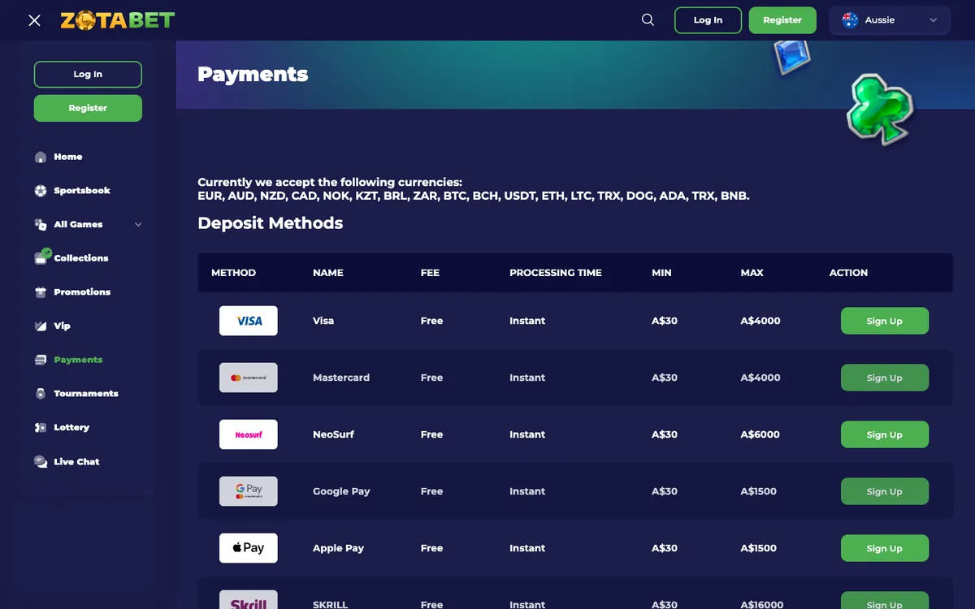Screen dimensions: 975x609
Task: Click the Lottery icon
Action: (41, 428)
